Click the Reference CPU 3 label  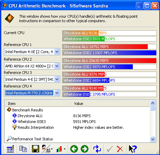[x=18, y=73]
